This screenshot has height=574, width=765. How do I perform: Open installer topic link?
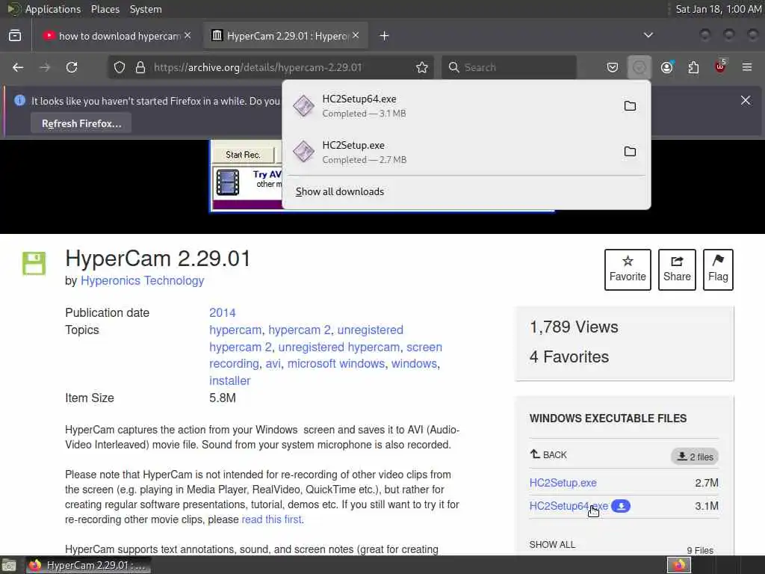[x=230, y=380]
